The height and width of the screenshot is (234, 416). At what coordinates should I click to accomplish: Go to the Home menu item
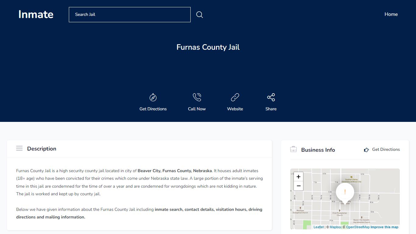tap(391, 14)
